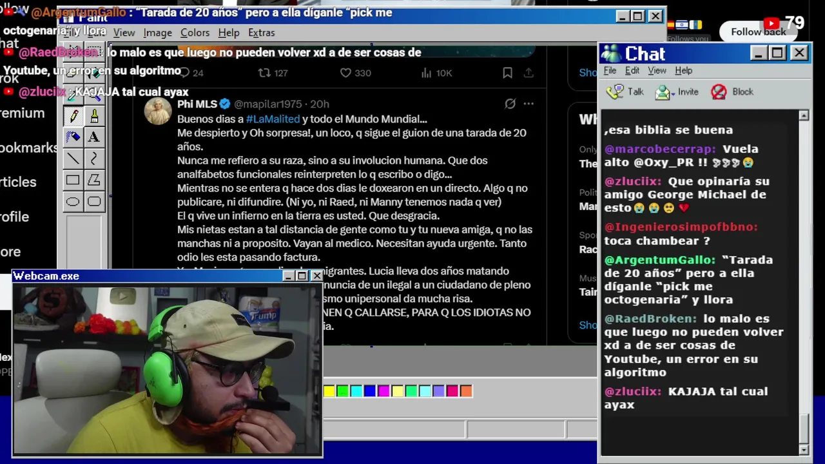The width and height of the screenshot is (825, 464).
Task: Click @zluciix beside 'KAJAJA tal cual' in Chat
Action: tap(633, 391)
